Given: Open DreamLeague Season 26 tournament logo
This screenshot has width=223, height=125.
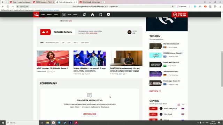Looking at the screenshot, I should click(156, 83).
